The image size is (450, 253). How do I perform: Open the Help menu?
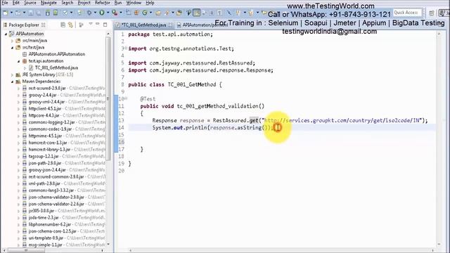150,3
